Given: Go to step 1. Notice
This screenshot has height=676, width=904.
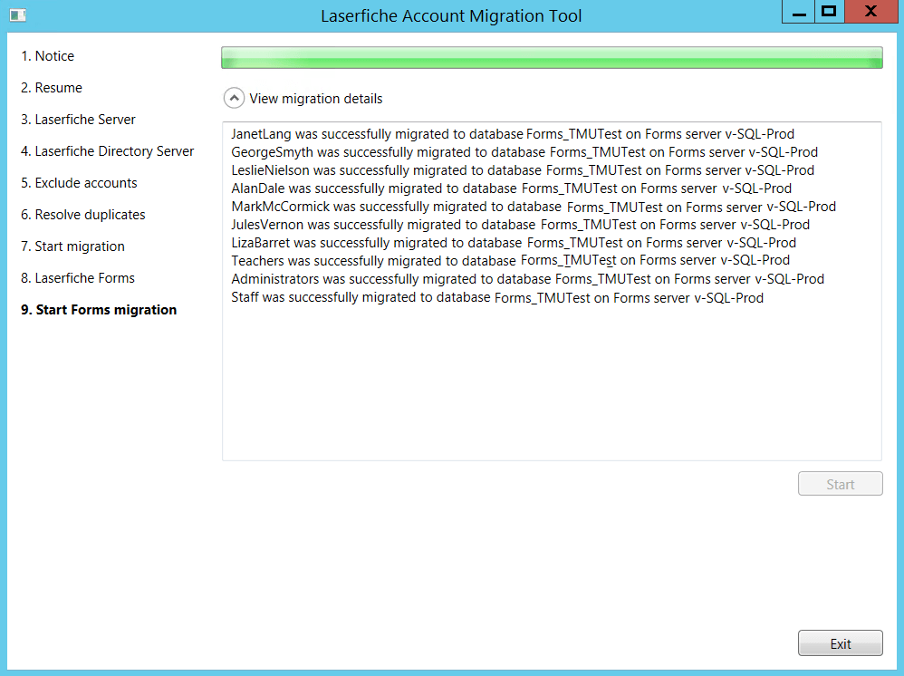Looking at the screenshot, I should click(47, 56).
